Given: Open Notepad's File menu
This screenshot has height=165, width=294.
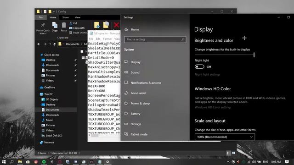Looking at the screenshot, I should coord(91,38).
